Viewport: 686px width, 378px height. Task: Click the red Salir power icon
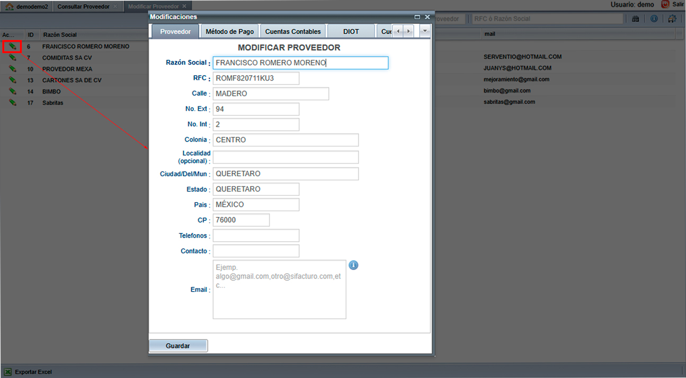pyautogui.click(x=665, y=4)
